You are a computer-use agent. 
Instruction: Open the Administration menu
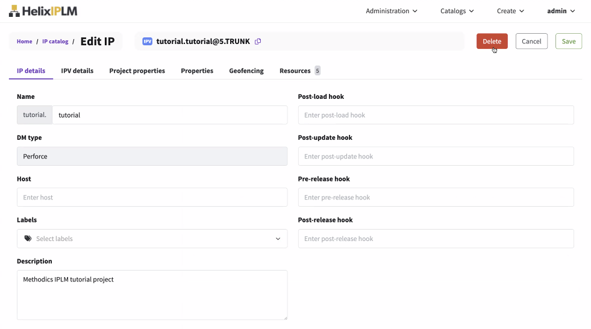click(x=391, y=11)
